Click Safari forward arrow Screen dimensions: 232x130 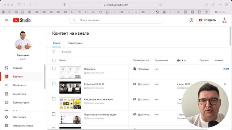point(37,5)
